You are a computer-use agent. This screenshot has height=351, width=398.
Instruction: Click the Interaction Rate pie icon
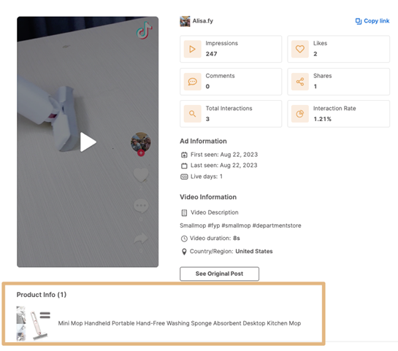click(x=299, y=114)
